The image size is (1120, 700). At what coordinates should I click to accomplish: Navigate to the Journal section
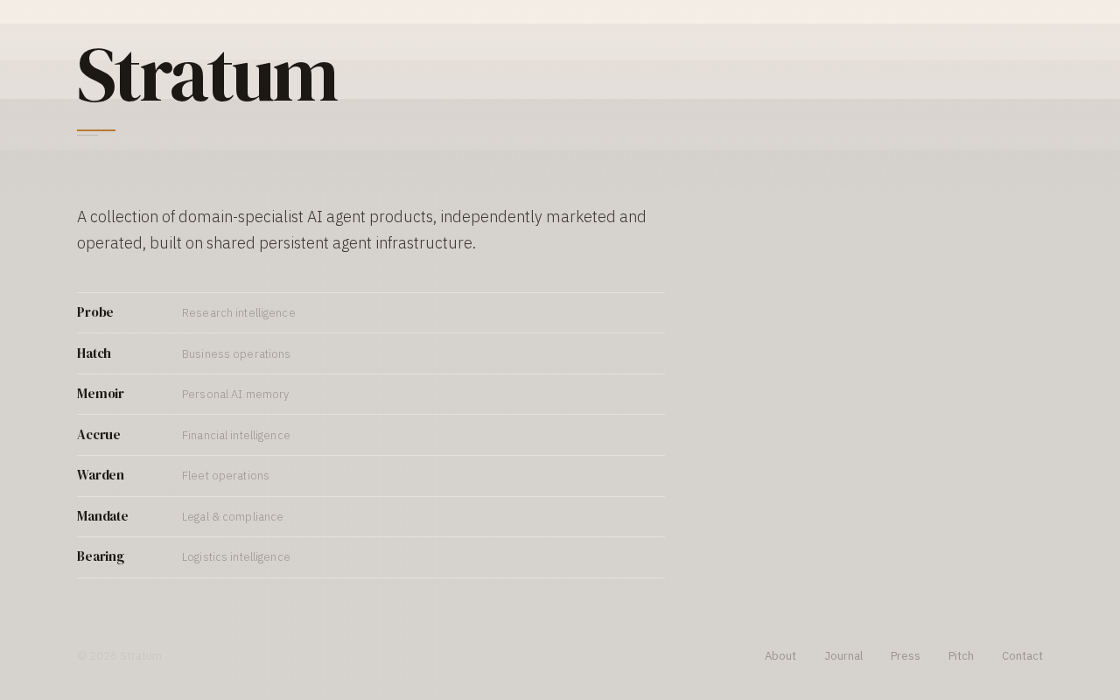click(843, 654)
